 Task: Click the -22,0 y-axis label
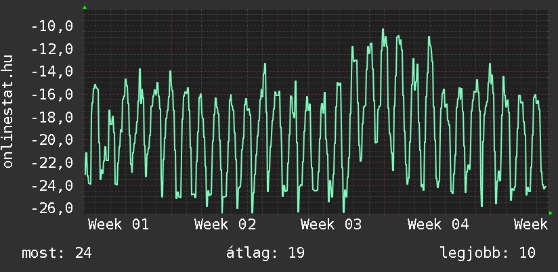(52, 163)
